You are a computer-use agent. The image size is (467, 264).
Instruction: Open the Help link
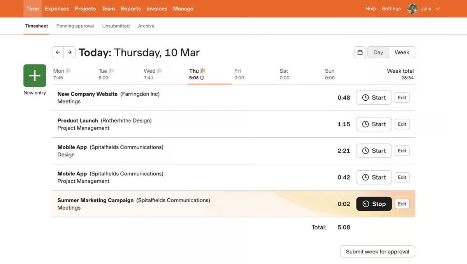[x=370, y=9]
